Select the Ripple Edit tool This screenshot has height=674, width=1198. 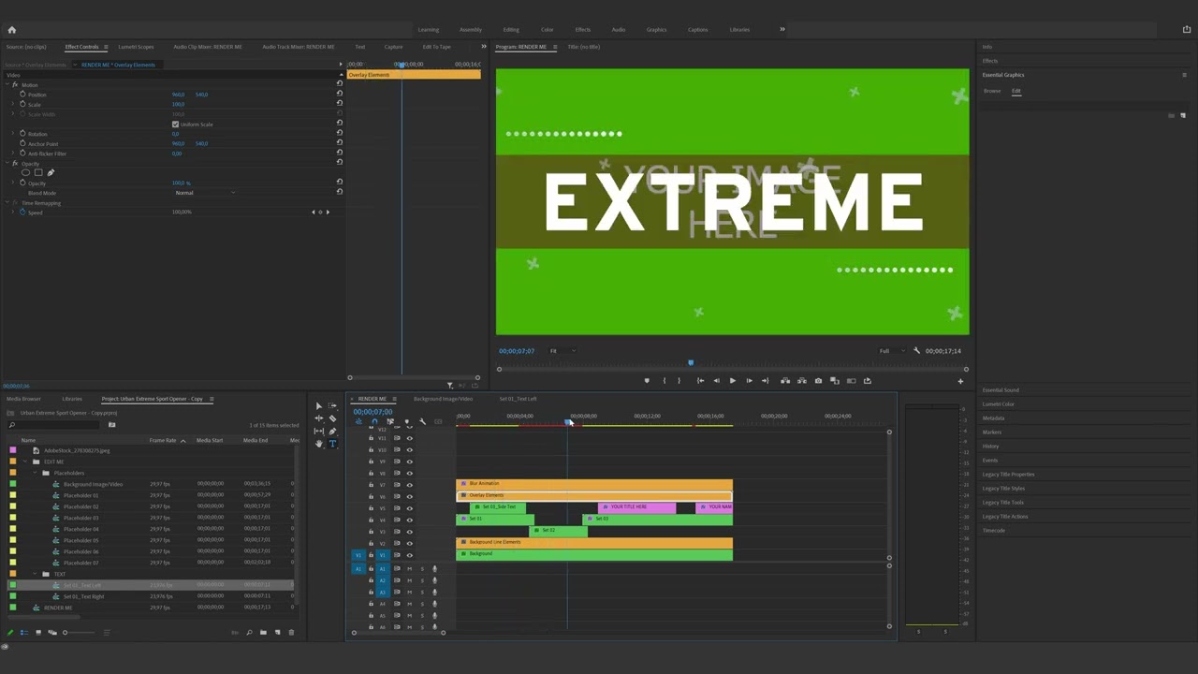(319, 418)
